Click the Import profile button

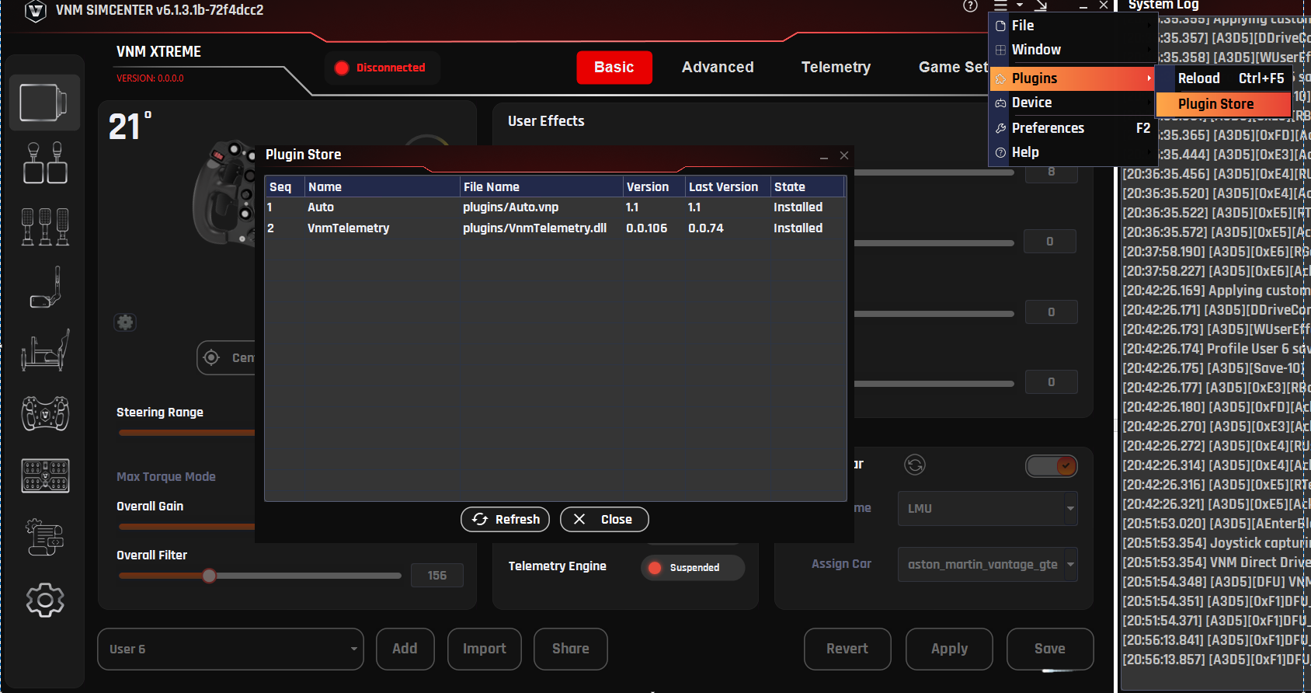coord(484,649)
